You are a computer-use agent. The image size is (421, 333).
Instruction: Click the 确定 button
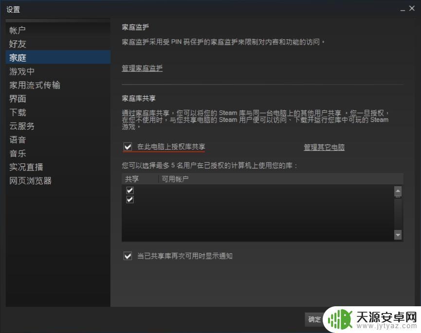click(314, 319)
